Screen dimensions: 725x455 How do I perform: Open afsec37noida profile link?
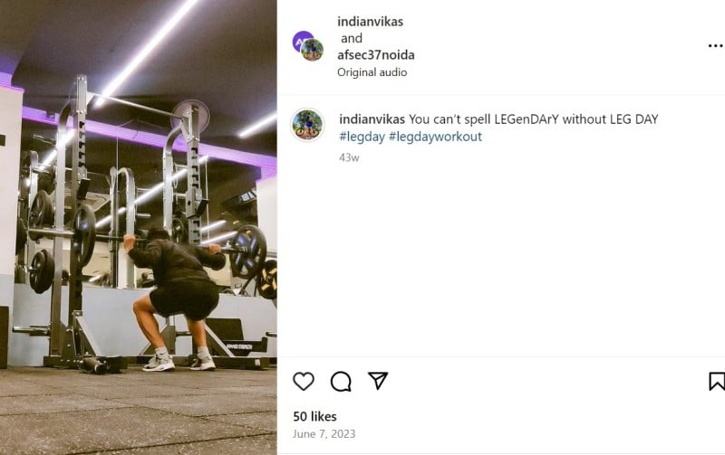click(x=376, y=55)
